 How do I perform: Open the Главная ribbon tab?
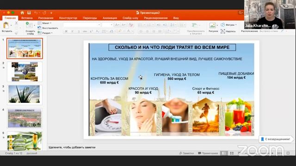[x=10, y=18]
